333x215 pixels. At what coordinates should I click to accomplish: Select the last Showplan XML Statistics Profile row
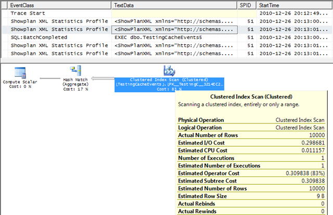click(x=59, y=55)
